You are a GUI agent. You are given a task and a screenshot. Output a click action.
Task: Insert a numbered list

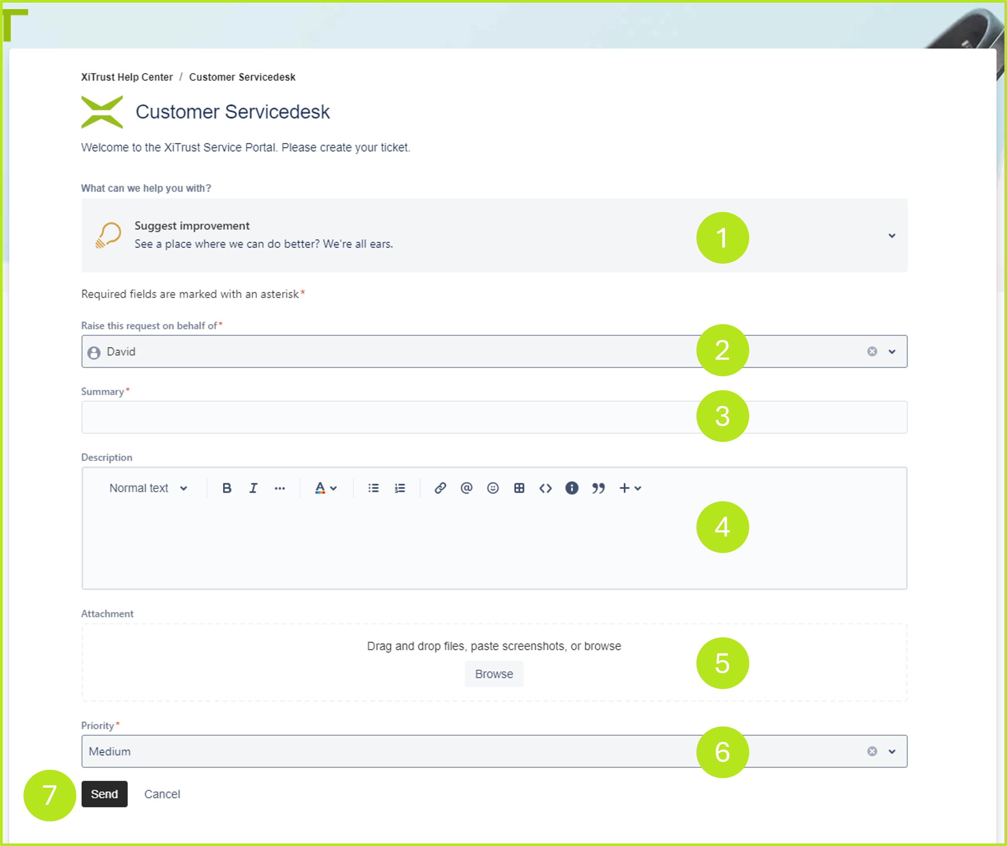point(400,488)
